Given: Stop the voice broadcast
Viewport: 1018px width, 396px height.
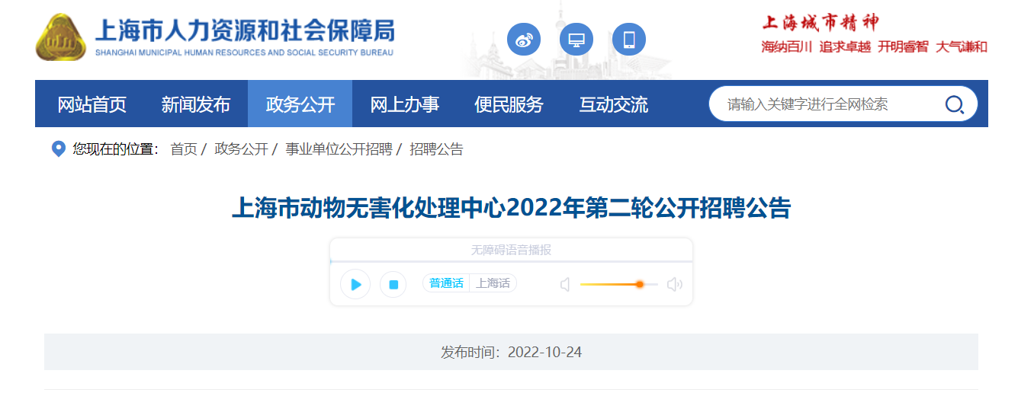Looking at the screenshot, I should 393,284.
